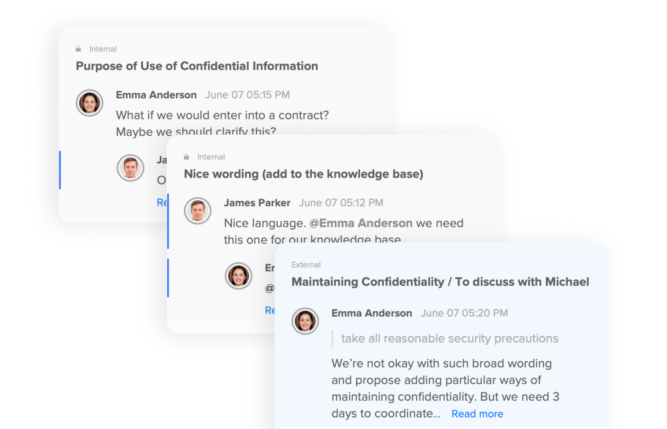Click Emma Anderson's avatar on the Purpose of Use card
The height and width of the screenshot is (429, 667).
[x=89, y=103]
